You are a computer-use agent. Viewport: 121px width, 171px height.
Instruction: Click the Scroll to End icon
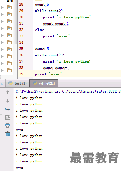pyautogui.click(x=8, y=117)
